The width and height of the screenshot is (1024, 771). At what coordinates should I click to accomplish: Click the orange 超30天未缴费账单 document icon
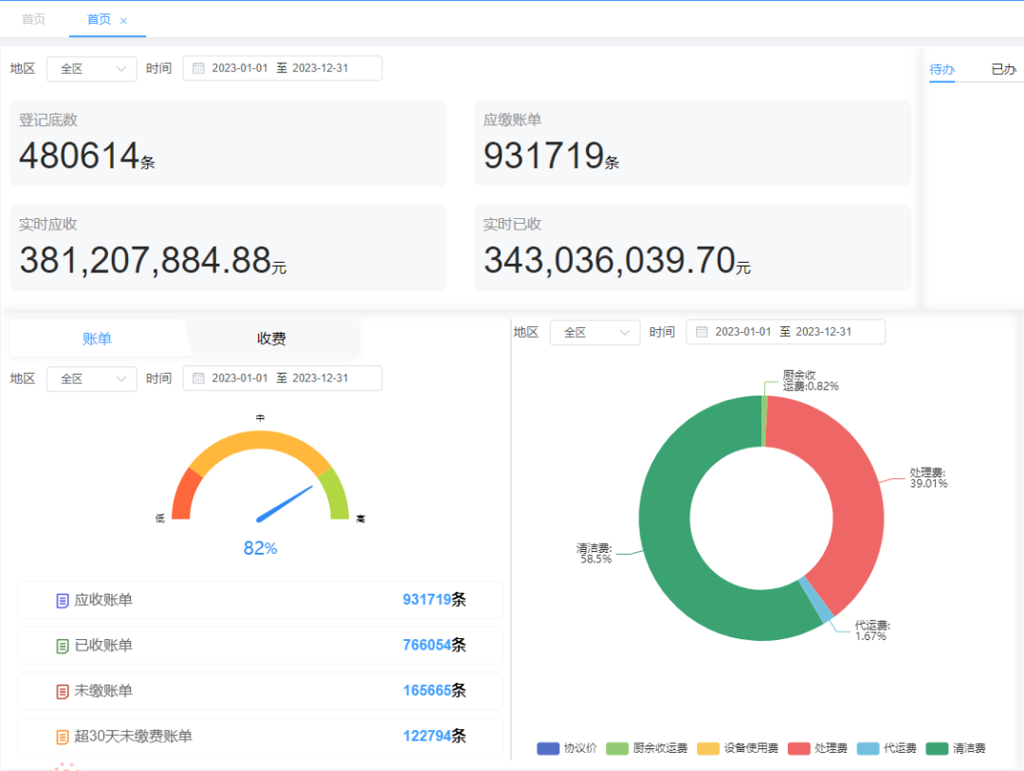pyautogui.click(x=63, y=737)
